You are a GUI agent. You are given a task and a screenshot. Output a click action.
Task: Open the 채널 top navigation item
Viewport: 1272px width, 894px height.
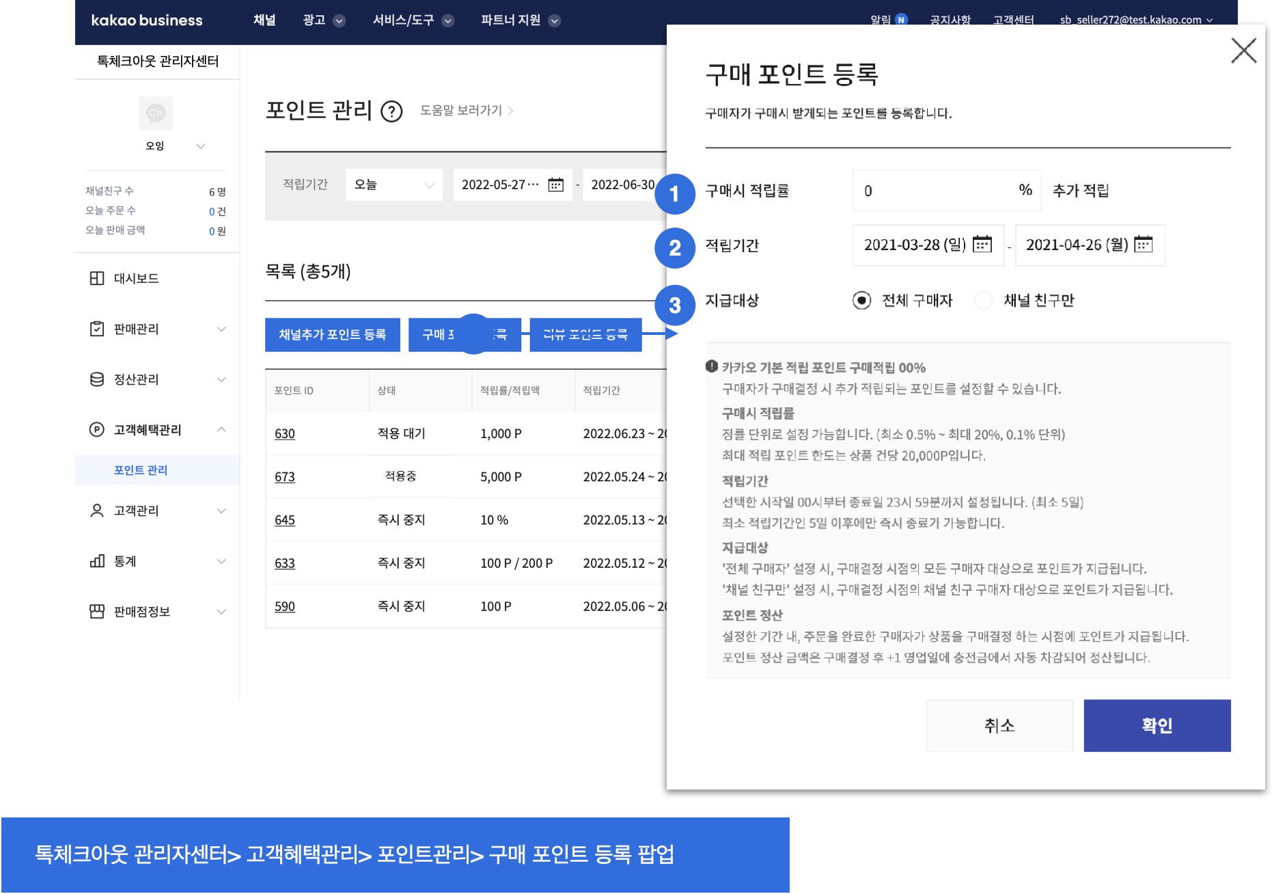[x=264, y=21]
